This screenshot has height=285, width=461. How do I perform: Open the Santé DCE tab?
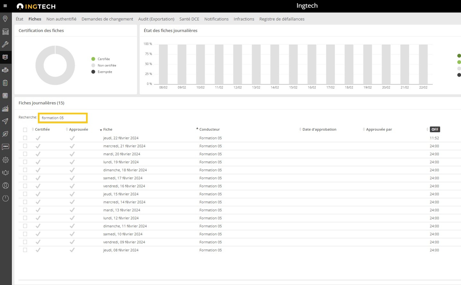tap(189, 19)
